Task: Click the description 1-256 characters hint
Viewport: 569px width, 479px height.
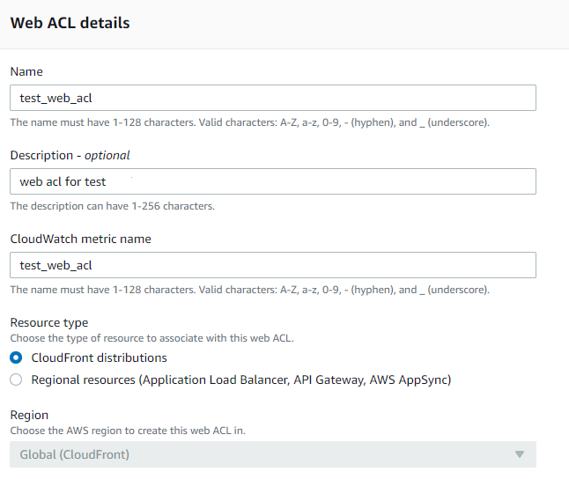Action: 113,206
